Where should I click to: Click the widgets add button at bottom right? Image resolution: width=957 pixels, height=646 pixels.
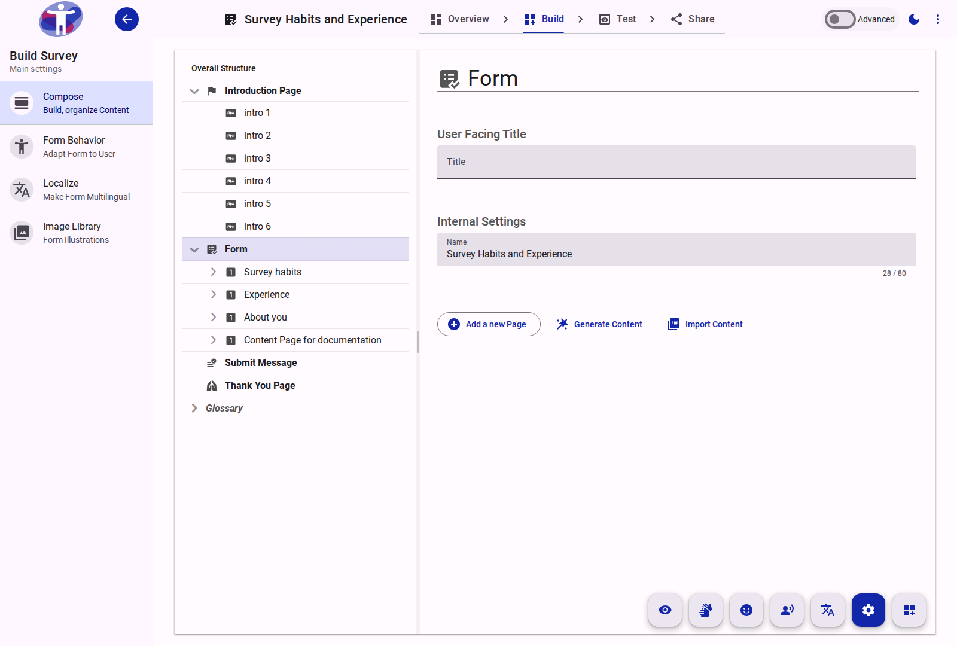coord(909,610)
